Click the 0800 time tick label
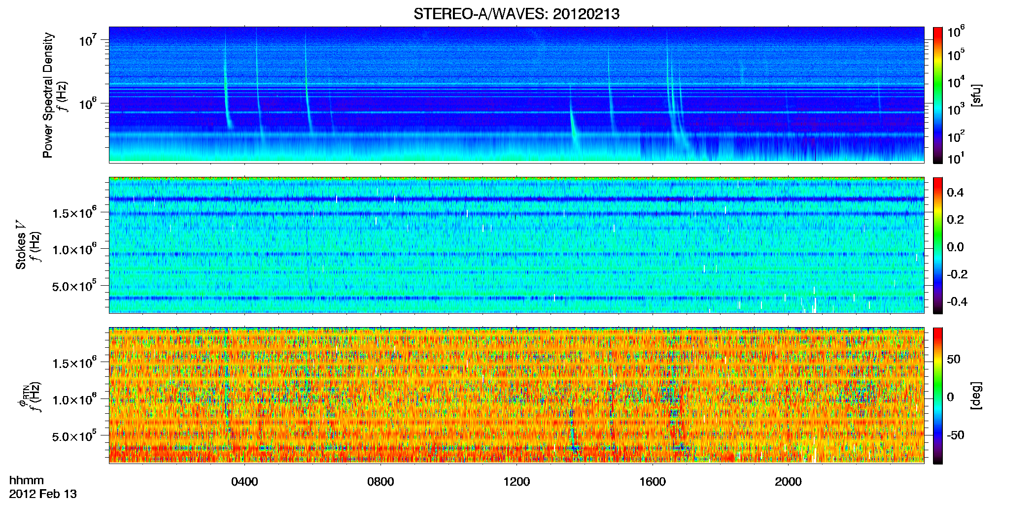 (380, 482)
